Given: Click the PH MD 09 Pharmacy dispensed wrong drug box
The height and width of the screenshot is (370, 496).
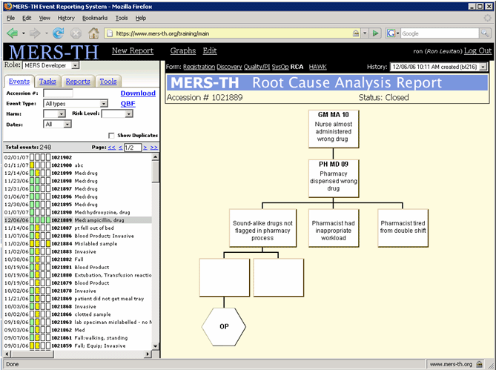Looking at the screenshot, I should pyautogui.click(x=334, y=179).
